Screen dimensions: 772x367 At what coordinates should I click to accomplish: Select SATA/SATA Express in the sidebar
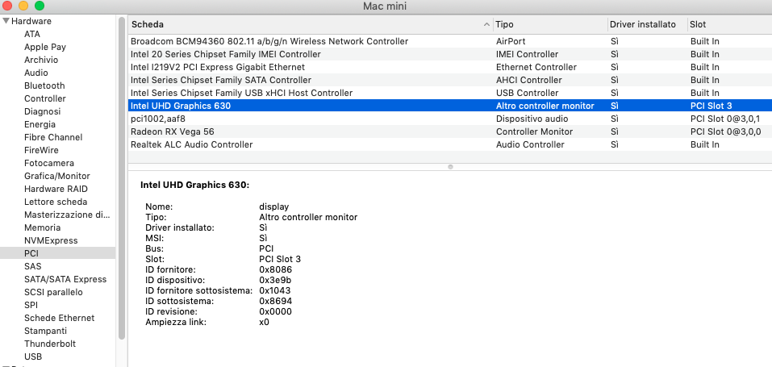pos(65,279)
